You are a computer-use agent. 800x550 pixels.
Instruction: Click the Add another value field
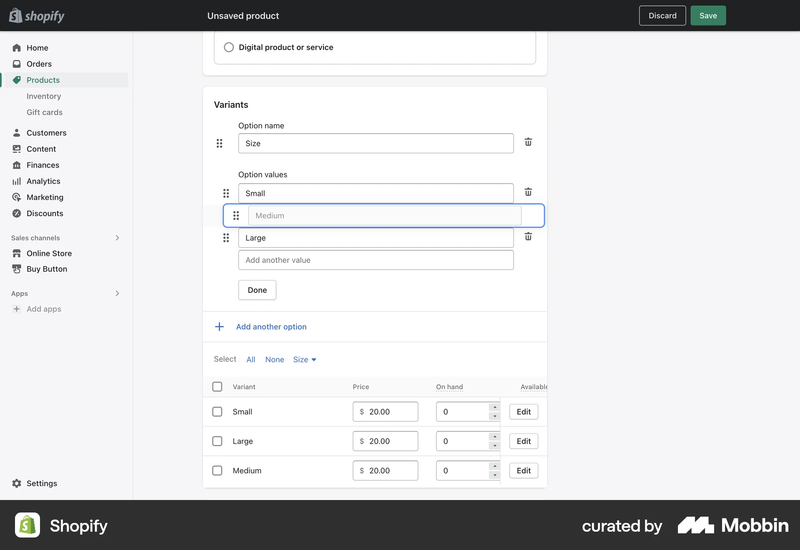click(x=375, y=260)
